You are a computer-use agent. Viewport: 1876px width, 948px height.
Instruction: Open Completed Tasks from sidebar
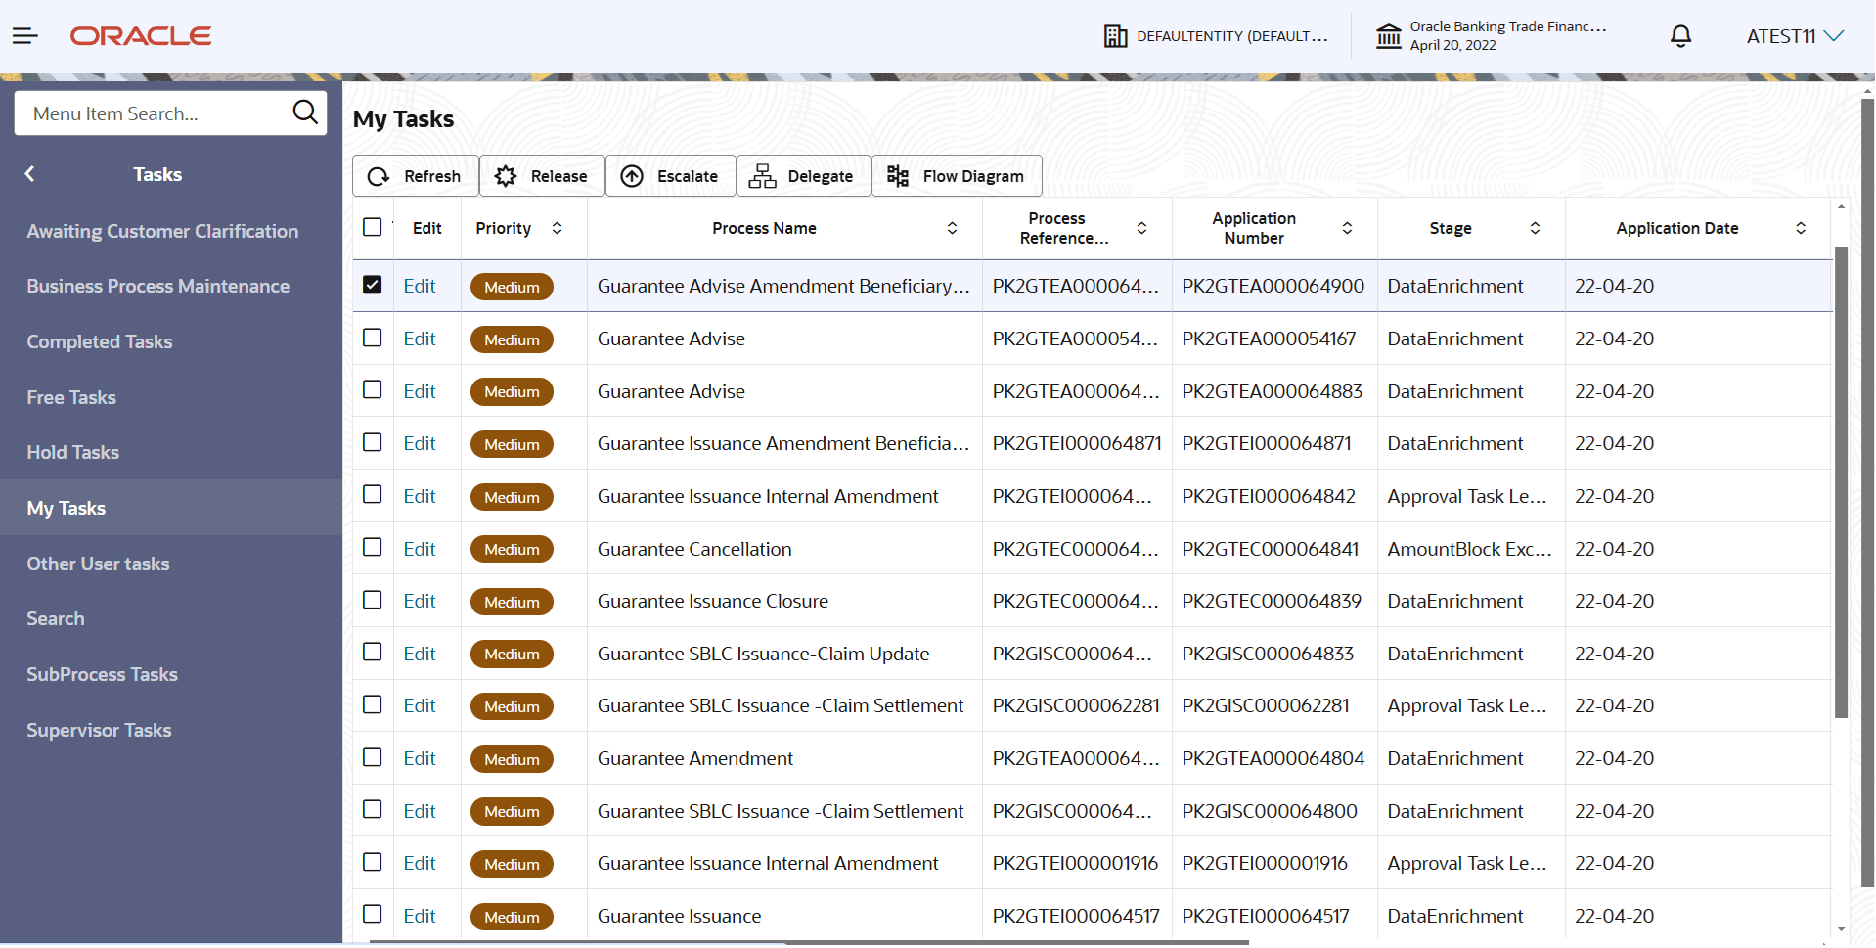pos(100,341)
